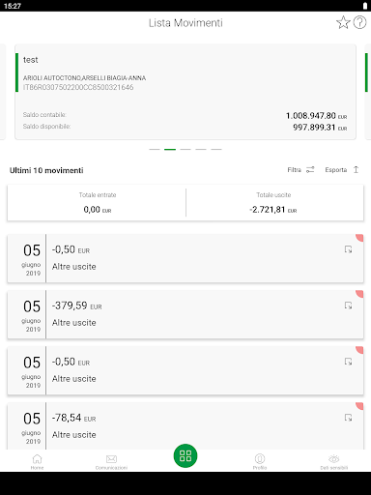Open the help question mark icon

359,22
